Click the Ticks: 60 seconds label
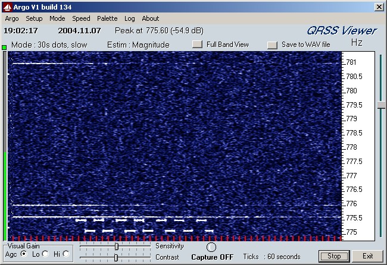The height and width of the screenshot is (265, 387). pos(271,257)
